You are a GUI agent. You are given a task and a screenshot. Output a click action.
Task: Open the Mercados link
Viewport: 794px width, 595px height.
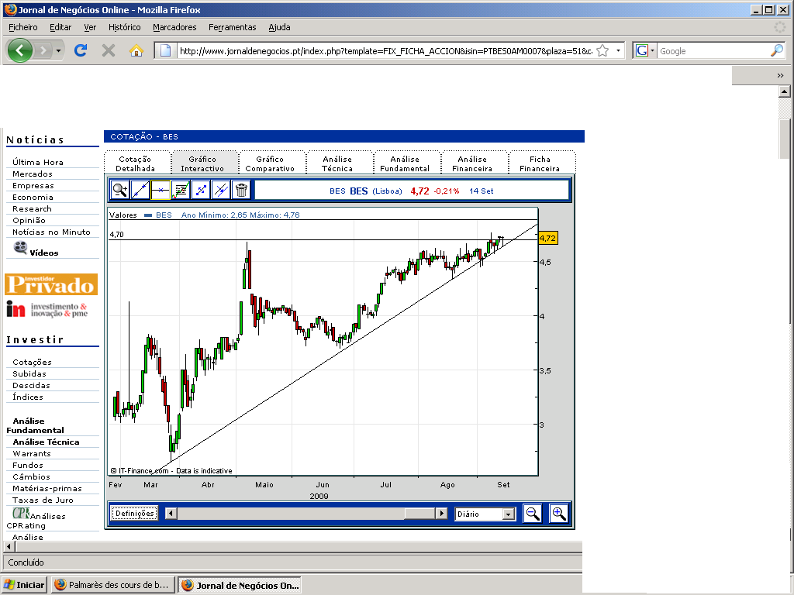click(x=33, y=174)
